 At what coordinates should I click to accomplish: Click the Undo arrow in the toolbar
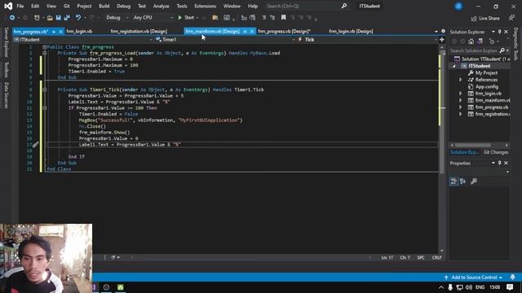pyautogui.click(x=78, y=18)
